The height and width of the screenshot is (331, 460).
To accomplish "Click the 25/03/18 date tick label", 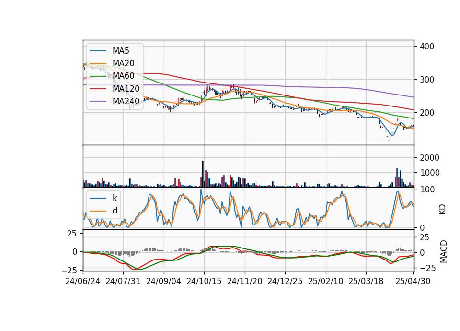I will [366, 281].
